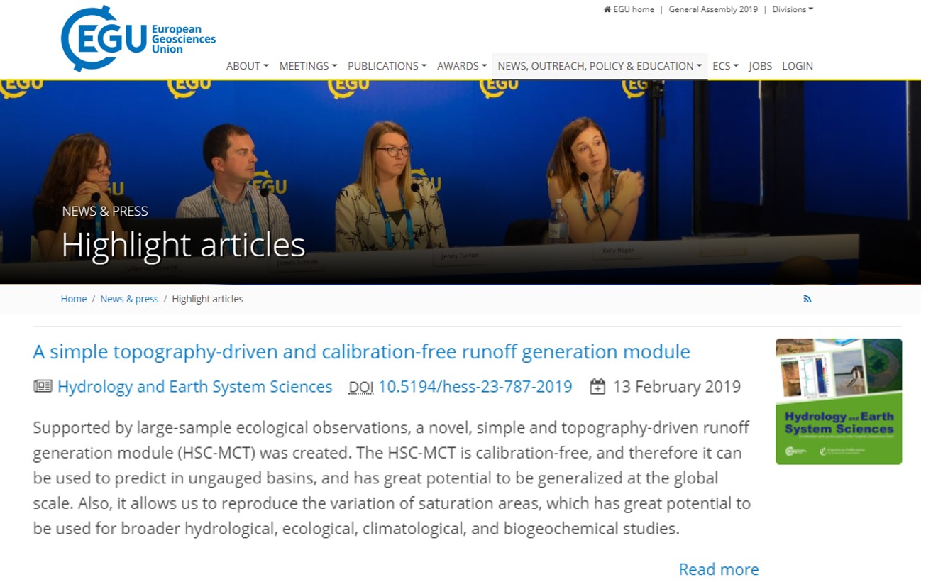
Task: Click Read more below the article summary
Action: pos(718,569)
